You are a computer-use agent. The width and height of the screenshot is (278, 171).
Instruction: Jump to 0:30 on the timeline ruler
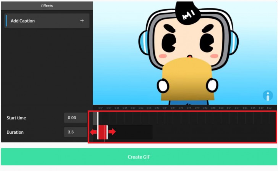tap(157, 108)
